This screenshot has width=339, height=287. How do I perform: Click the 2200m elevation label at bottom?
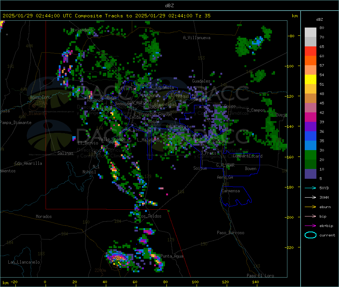click(x=100, y=270)
